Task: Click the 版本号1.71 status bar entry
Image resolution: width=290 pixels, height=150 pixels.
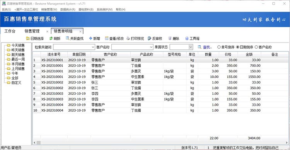Action: coord(189,148)
